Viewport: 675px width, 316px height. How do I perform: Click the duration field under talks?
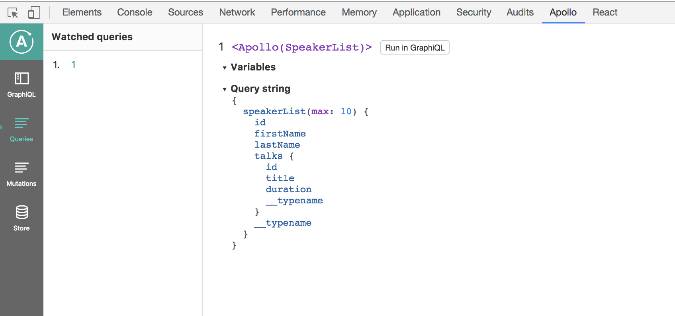coord(288,189)
